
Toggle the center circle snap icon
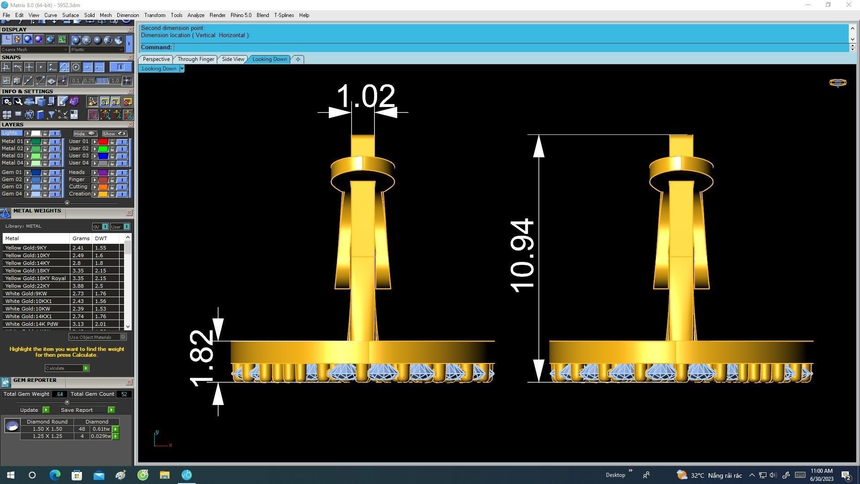click(x=76, y=67)
